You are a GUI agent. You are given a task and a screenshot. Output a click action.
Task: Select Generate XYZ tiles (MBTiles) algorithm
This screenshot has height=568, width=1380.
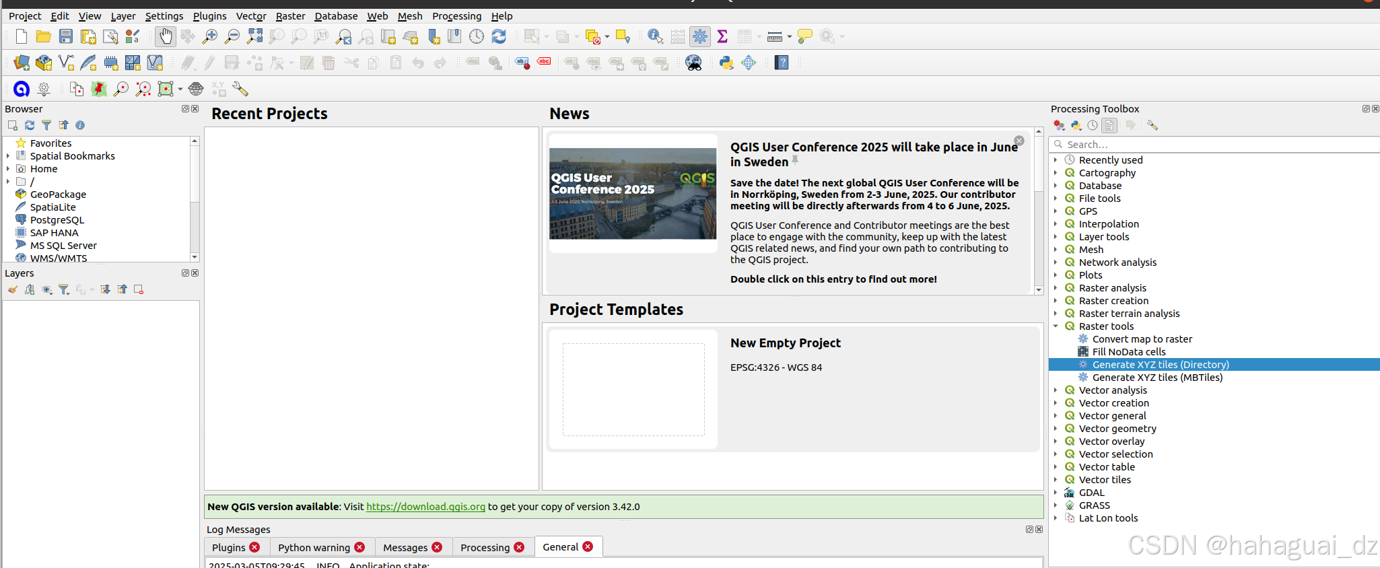tap(1157, 378)
